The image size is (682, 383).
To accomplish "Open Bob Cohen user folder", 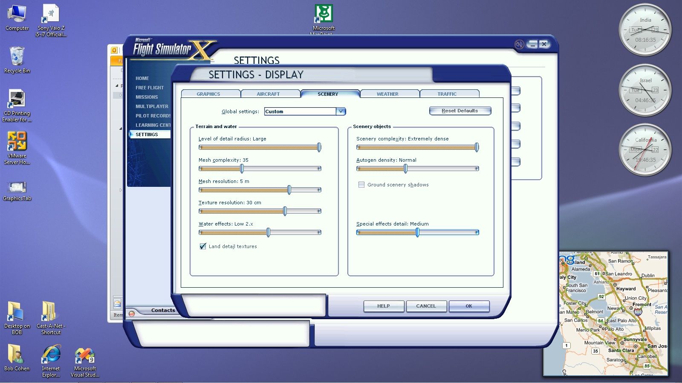I will pos(17,357).
